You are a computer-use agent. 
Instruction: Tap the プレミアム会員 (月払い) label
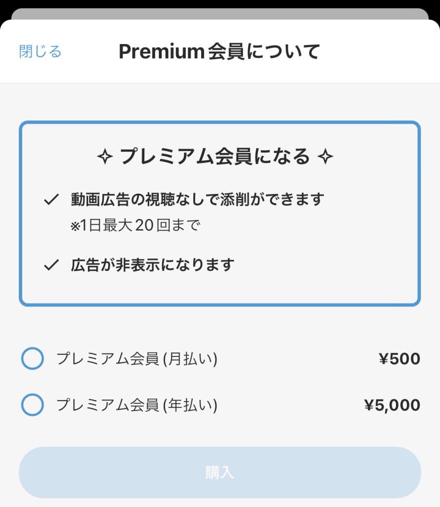coord(137,358)
